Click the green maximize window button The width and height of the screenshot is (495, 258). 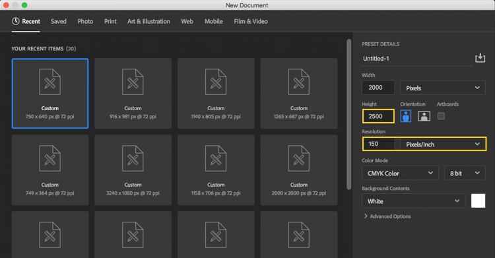click(x=24, y=5)
